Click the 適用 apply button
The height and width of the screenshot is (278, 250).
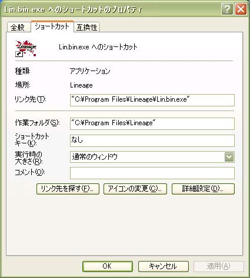tap(219, 266)
